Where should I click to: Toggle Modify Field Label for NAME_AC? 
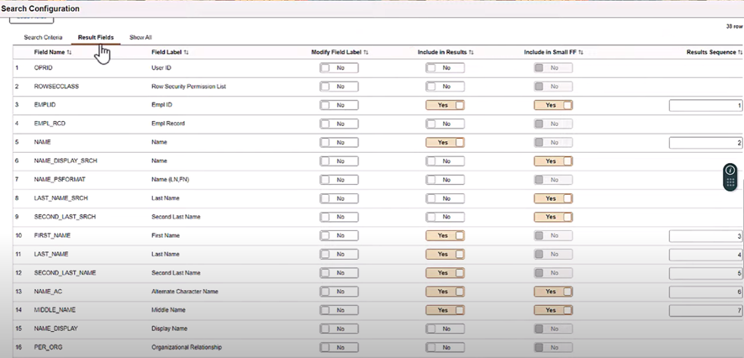click(x=339, y=292)
